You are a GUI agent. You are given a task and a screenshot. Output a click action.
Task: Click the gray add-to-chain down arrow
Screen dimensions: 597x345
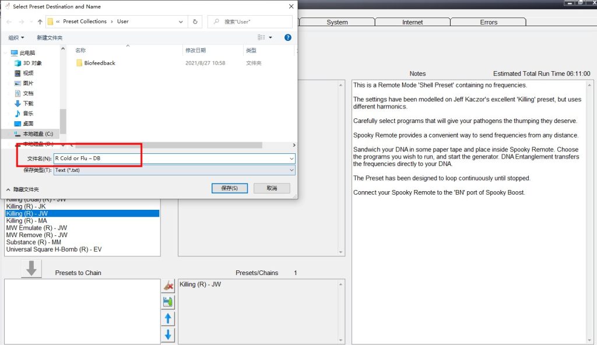[31, 269]
